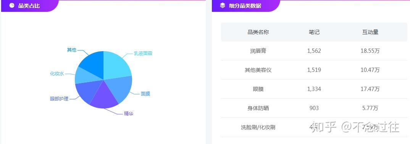Click the 903 notes value

tap(314, 108)
